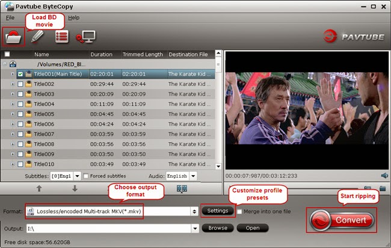The width and height of the screenshot is (391, 248).
Task: Move selected title down with arrow
Action: [x=75, y=188]
